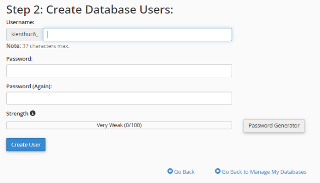The height and width of the screenshot is (183, 320).
Task: Click the Password (Again) label
Action: point(29,86)
